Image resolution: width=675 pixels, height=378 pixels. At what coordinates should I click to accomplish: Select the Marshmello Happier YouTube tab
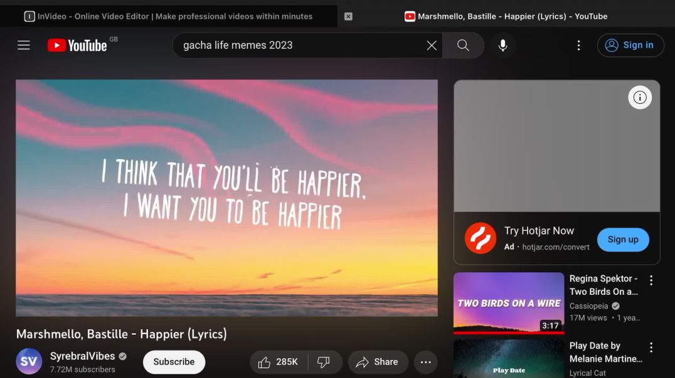pyautogui.click(x=506, y=16)
